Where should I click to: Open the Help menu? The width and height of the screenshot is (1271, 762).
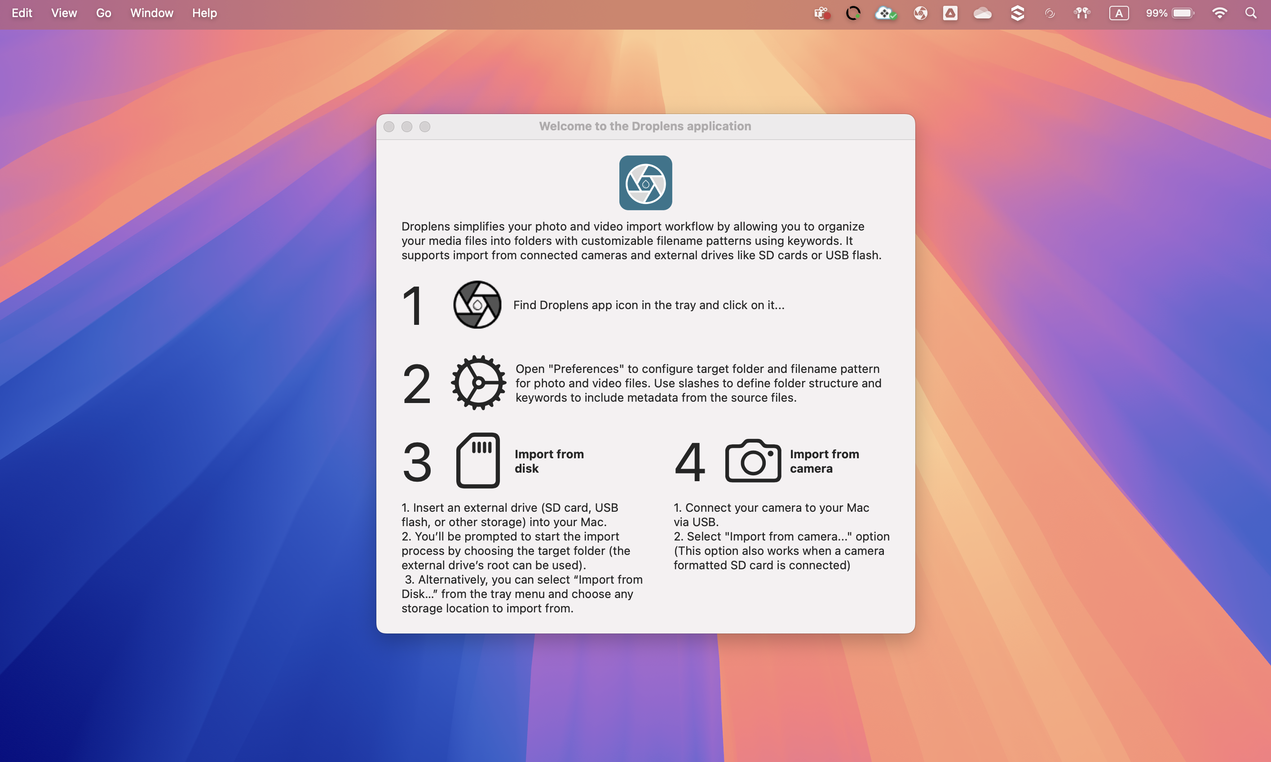204,13
